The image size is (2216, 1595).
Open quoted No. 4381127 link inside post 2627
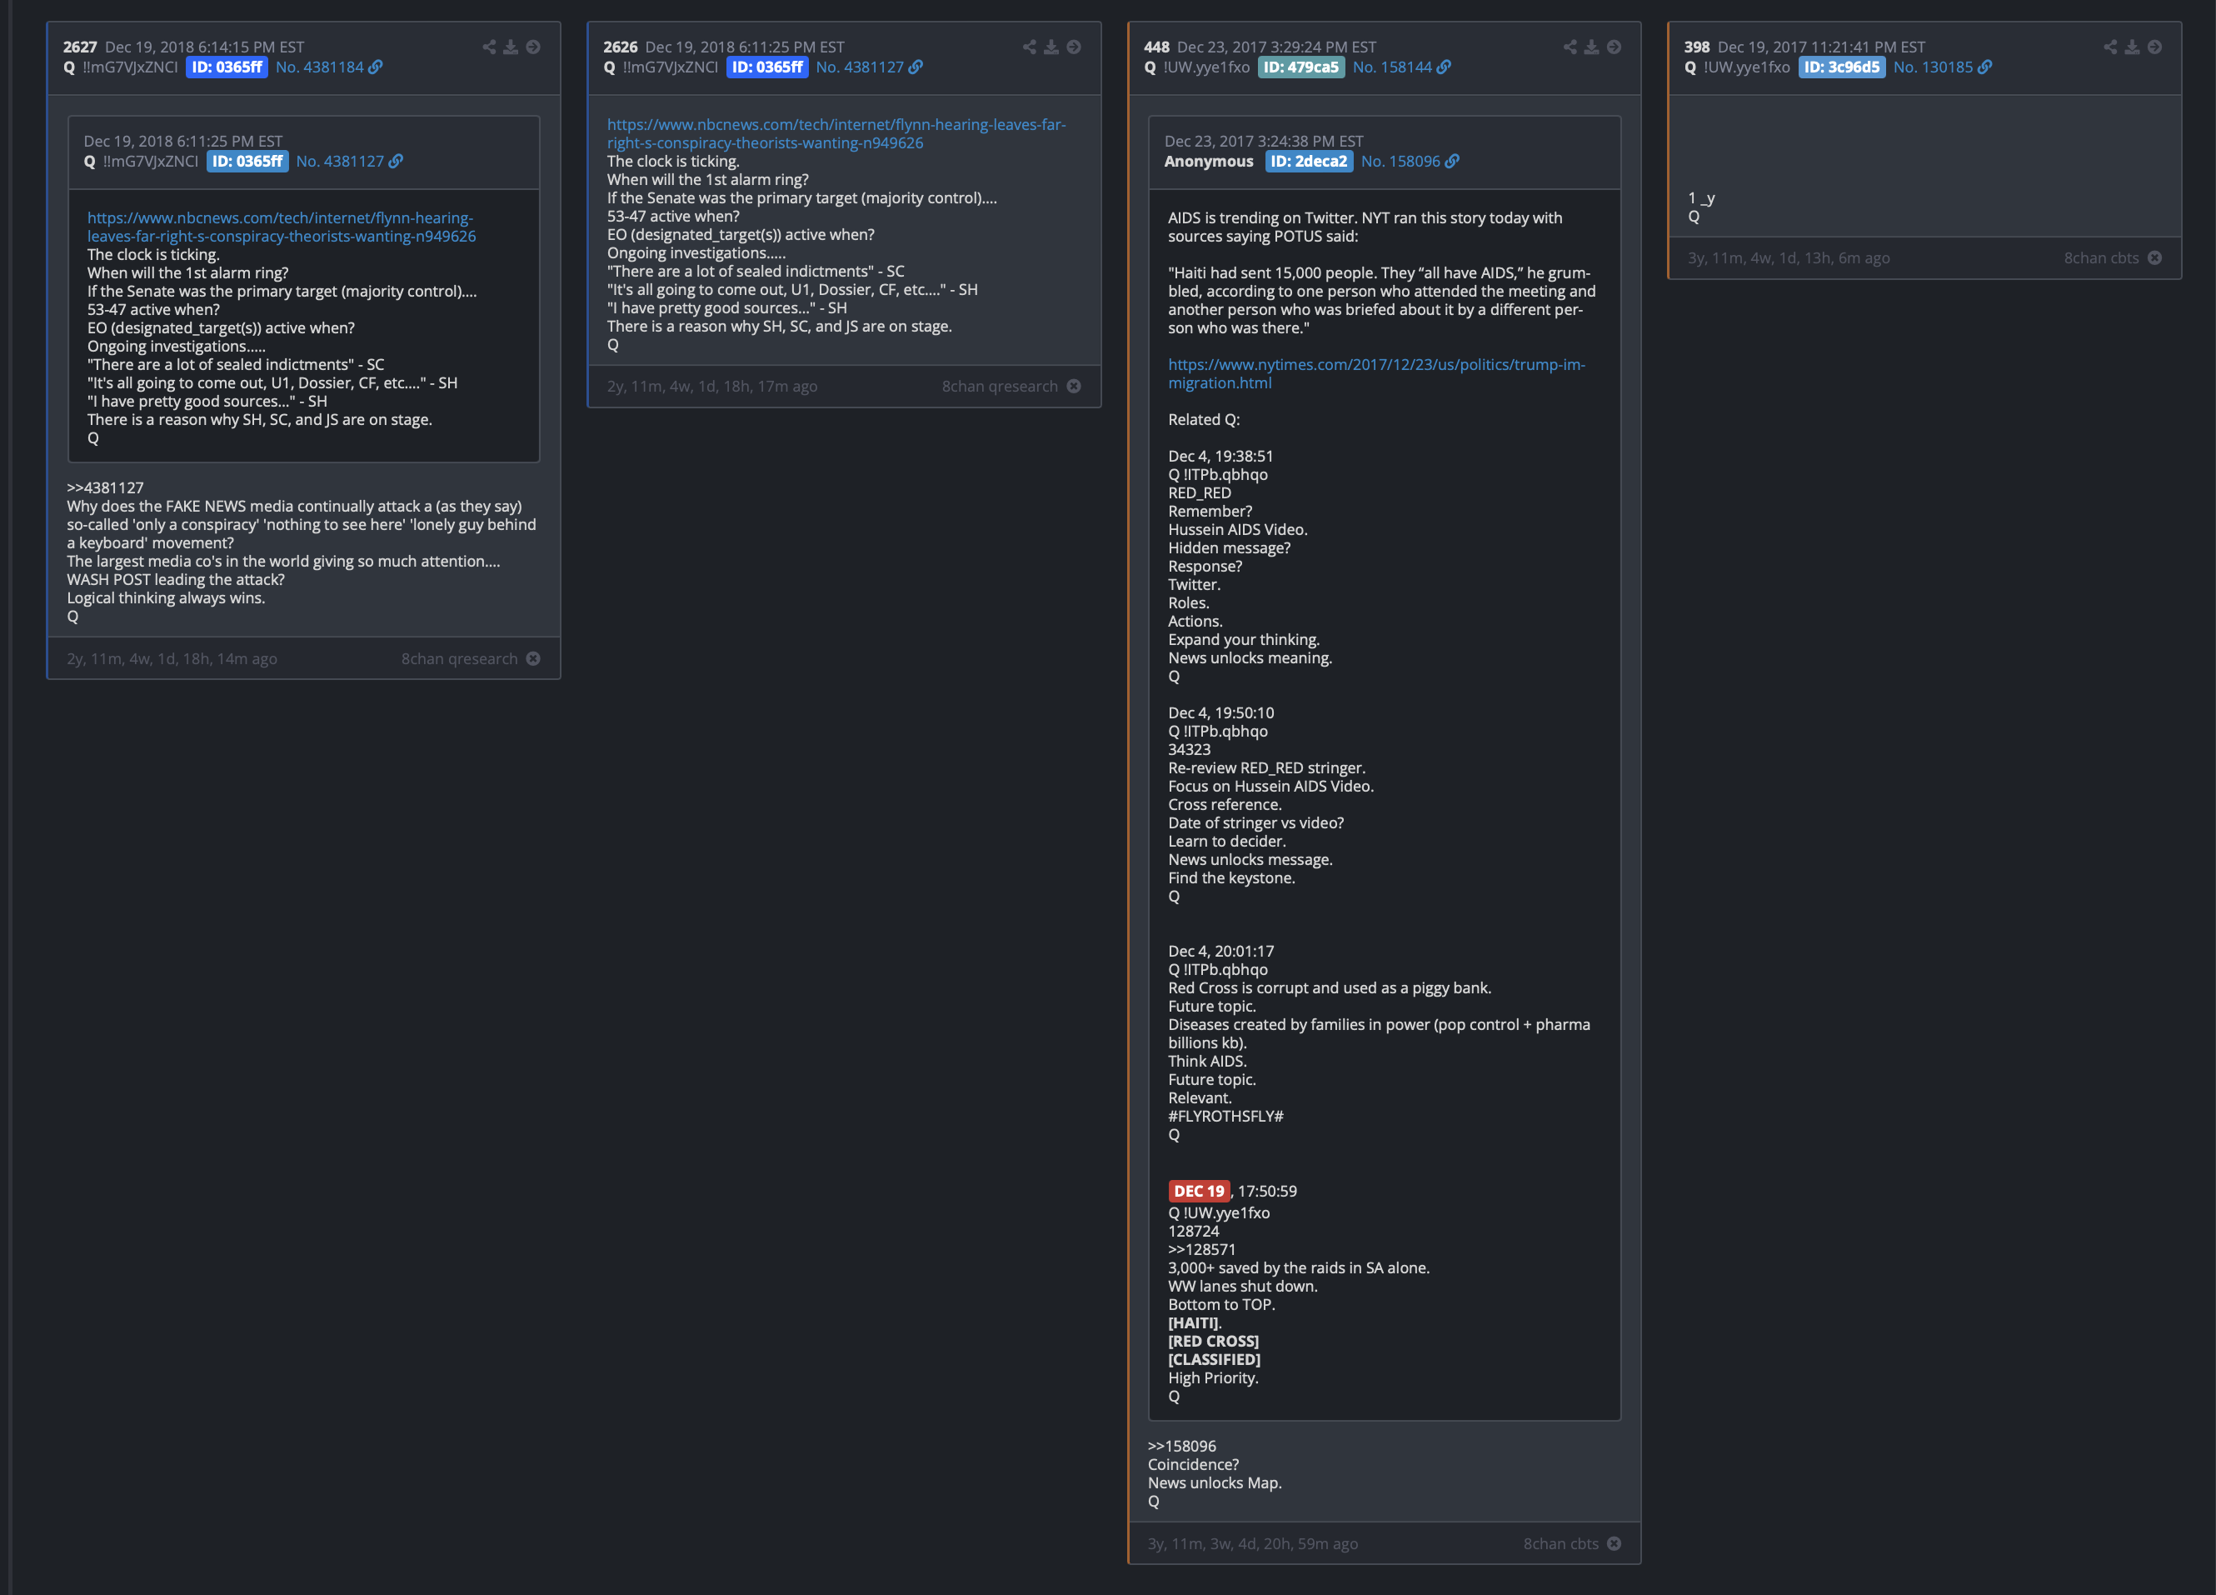340,162
